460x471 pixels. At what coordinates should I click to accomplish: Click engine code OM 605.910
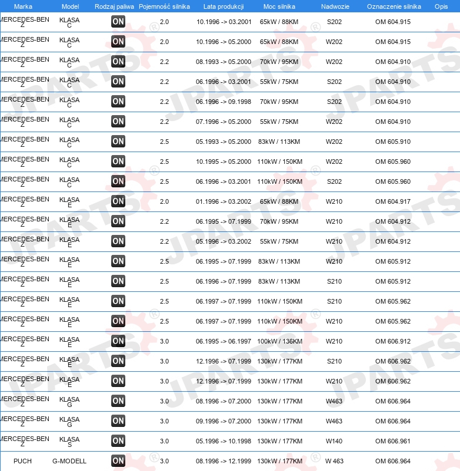tap(393, 142)
